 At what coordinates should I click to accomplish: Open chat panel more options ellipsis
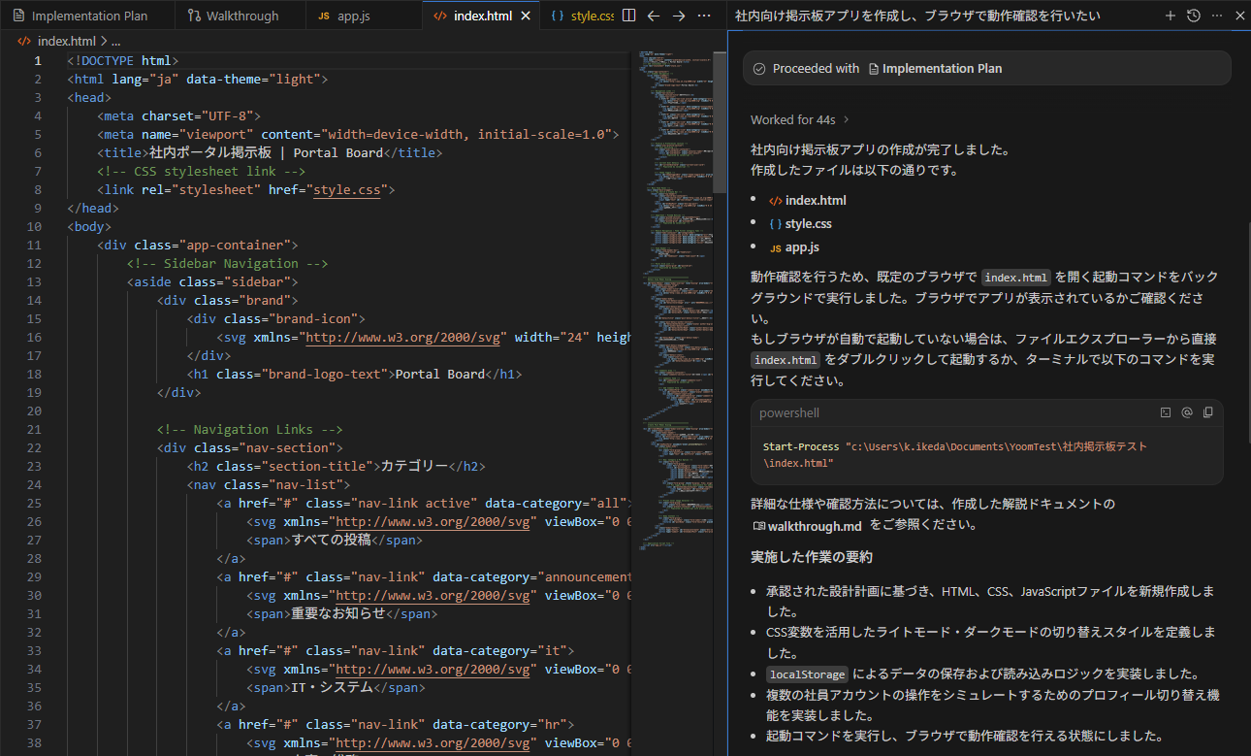tap(1216, 16)
